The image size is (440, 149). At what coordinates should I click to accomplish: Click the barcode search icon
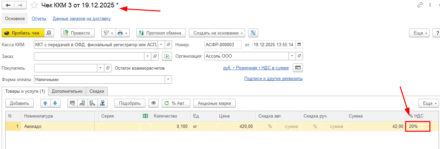coord(72,103)
